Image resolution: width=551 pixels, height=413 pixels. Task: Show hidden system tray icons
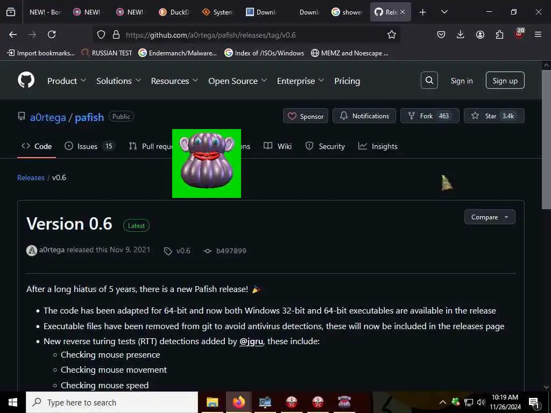[443, 402]
